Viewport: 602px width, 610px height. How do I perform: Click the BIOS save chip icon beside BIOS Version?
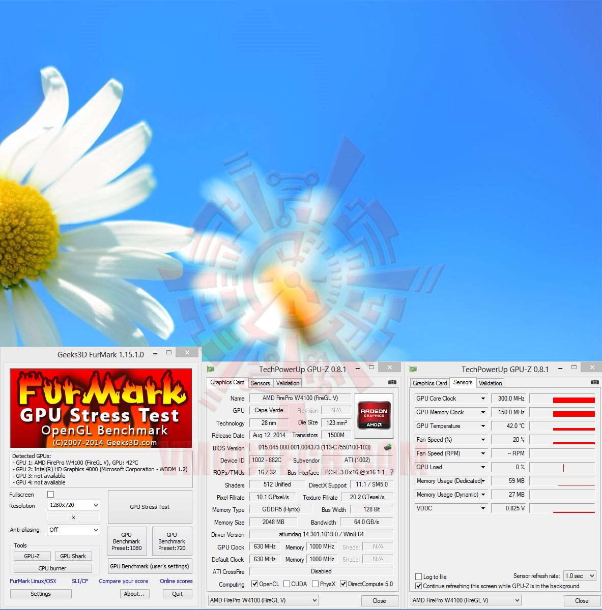(388, 447)
